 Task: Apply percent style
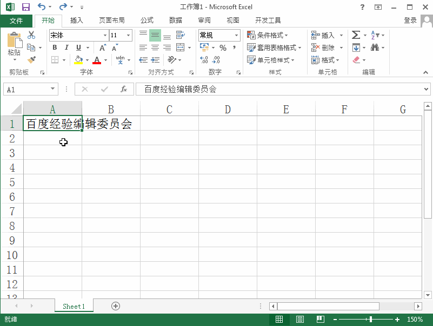pyautogui.click(x=223, y=47)
